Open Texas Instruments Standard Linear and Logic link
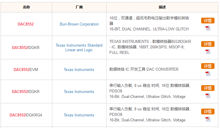 tap(79, 47)
